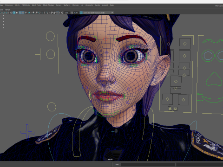The width and height of the screenshot is (223, 167).
Task: Toggle Use All Lights icon
Action: click(26, 13)
